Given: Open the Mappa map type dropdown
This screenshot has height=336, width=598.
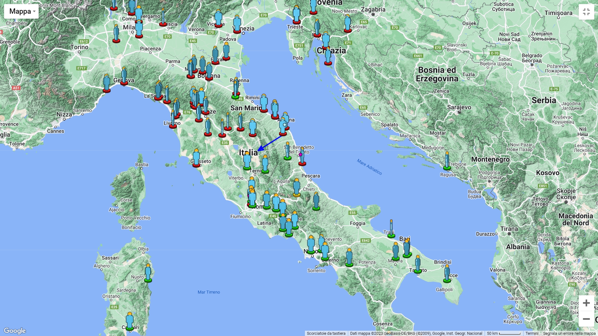Looking at the screenshot, I should pos(21,12).
